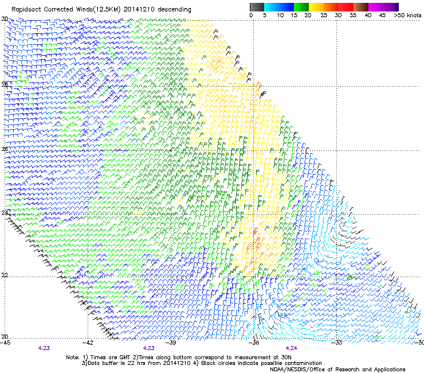Click the word 'descending' in the title
The image size is (424, 373).
[174, 10]
